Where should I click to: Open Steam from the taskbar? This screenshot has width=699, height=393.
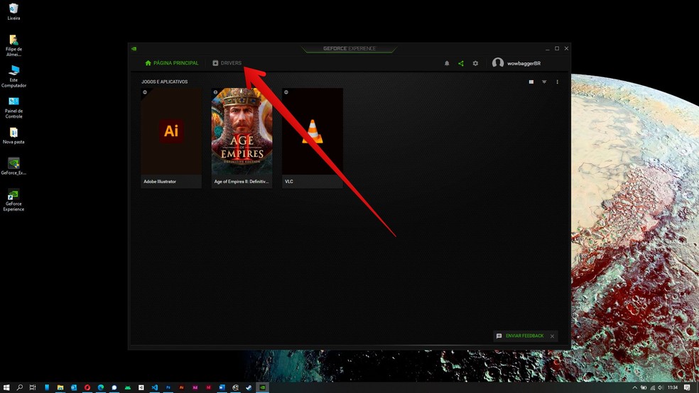(x=249, y=387)
